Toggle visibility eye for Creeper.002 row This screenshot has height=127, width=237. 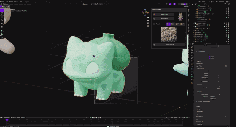(x=227, y=25)
